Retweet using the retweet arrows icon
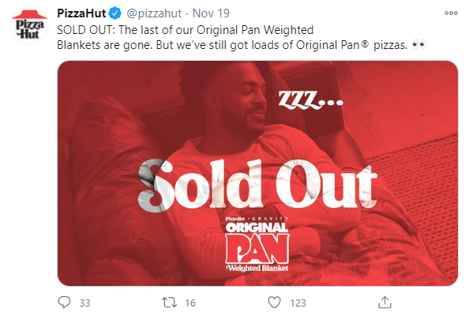This screenshot has width=469, height=316. (x=169, y=303)
